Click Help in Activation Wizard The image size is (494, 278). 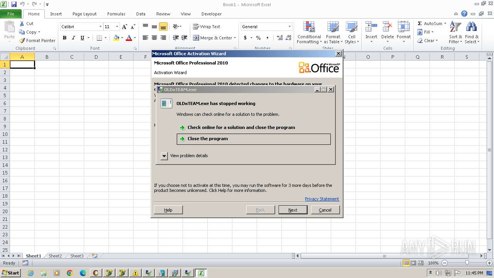[168, 210]
